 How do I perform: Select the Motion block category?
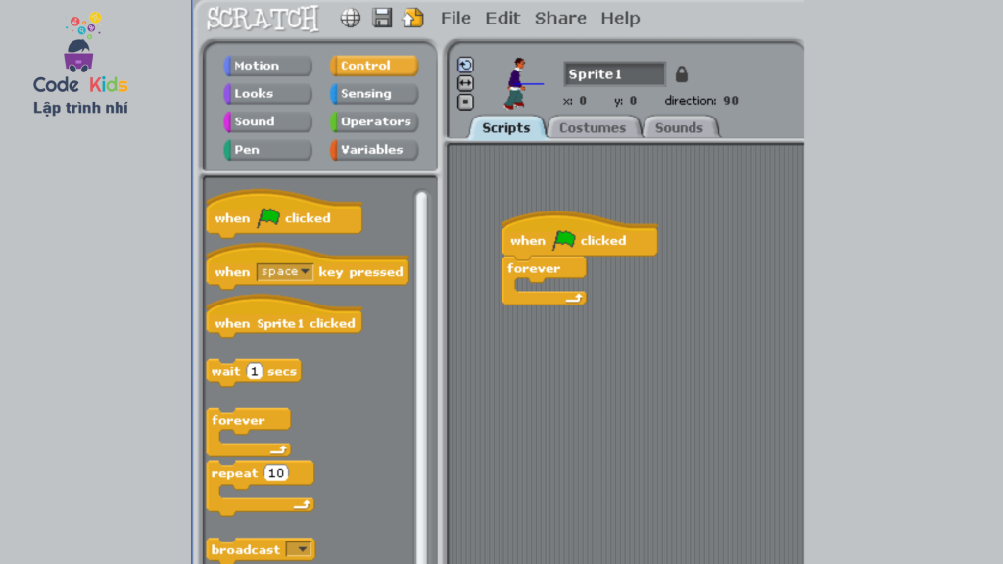(x=267, y=66)
